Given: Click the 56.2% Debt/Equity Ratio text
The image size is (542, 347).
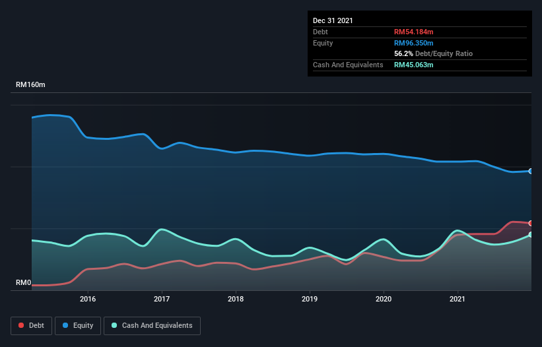Looking at the screenshot, I should tap(434, 54).
